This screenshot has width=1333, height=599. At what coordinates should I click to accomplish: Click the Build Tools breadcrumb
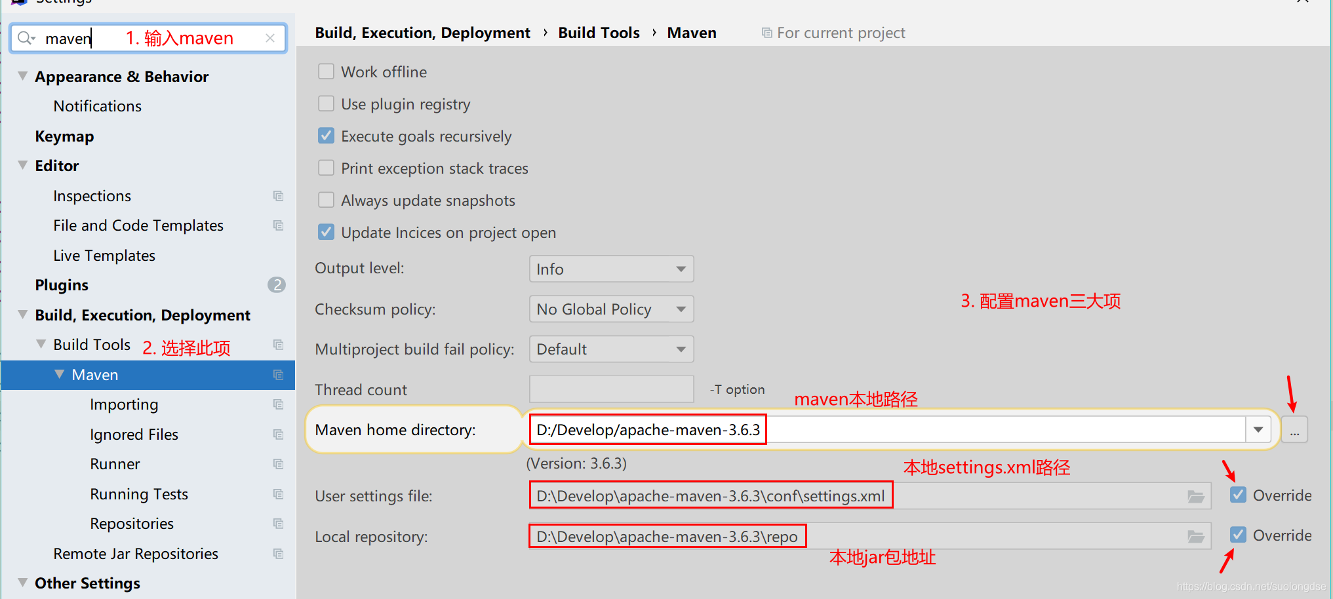tap(599, 33)
